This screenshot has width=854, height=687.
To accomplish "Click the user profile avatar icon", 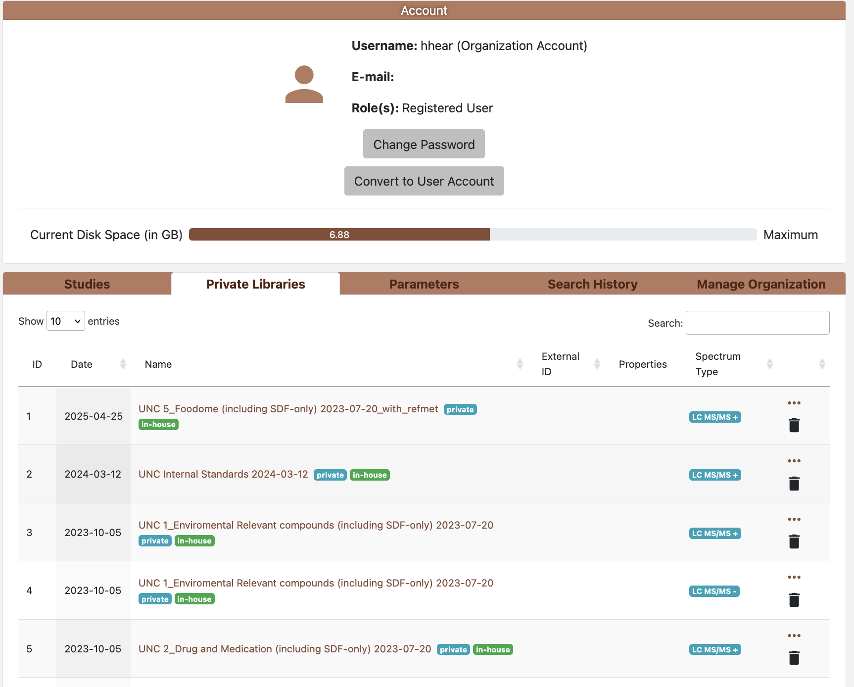I will 304,84.
